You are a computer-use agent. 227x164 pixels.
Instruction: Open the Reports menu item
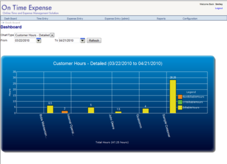click(161, 19)
